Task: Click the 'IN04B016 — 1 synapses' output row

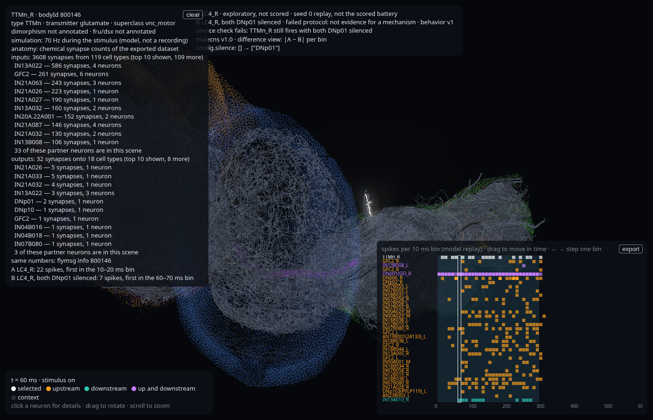Action: pos(63,227)
